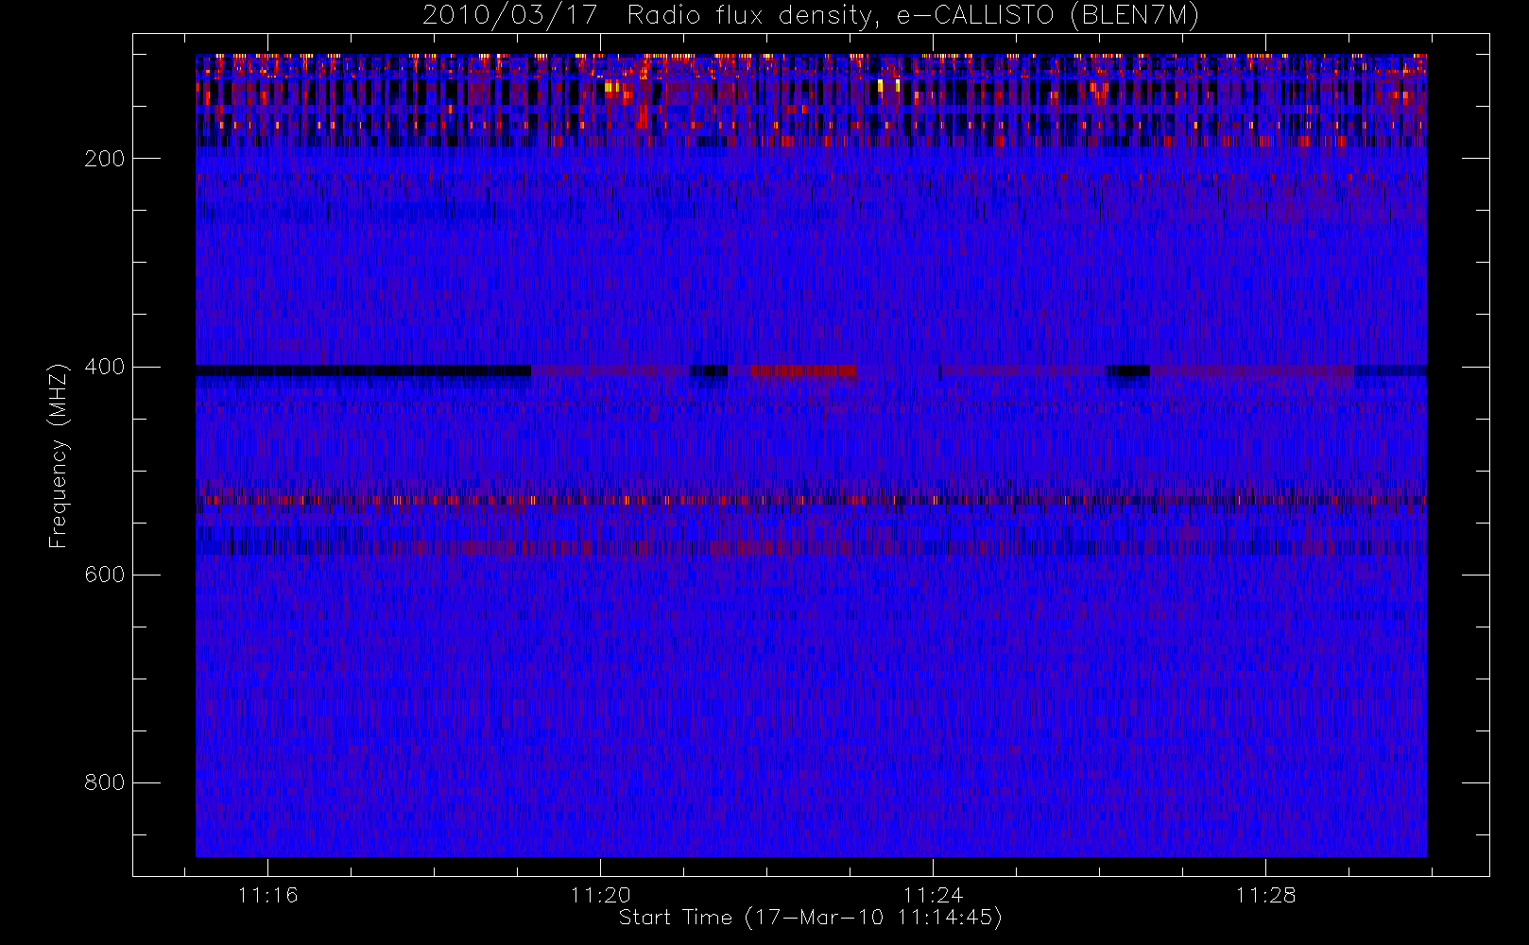Viewport: 1529px width, 945px height.
Task: Click the 400 frequency tick label
Action: pos(105,367)
